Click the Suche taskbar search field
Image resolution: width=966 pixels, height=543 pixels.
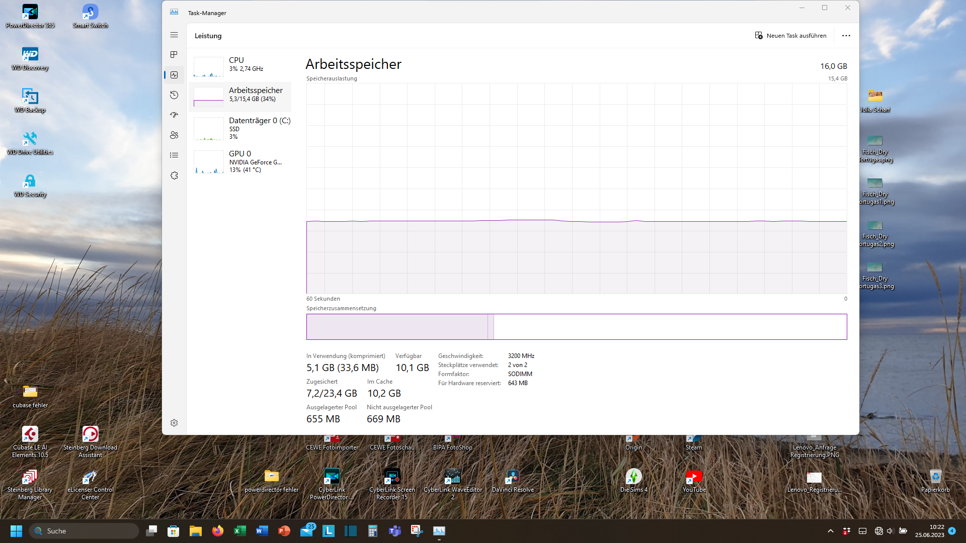[x=85, y=531]
